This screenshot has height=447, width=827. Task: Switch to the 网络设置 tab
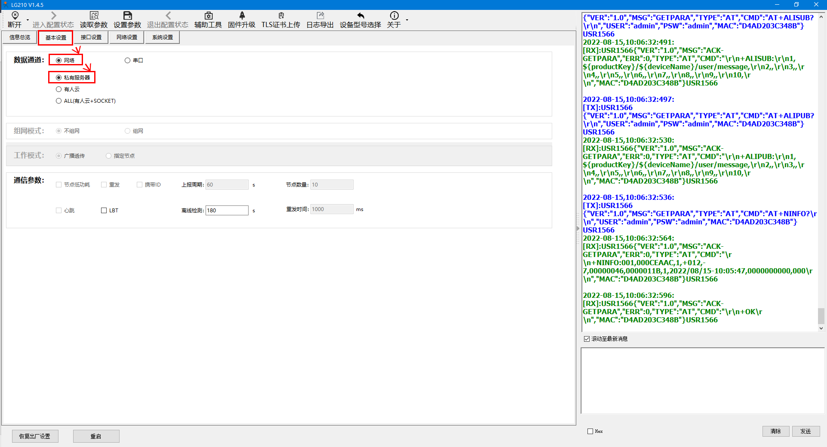tap(127, 37)
